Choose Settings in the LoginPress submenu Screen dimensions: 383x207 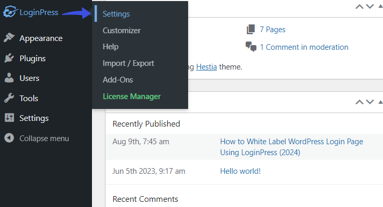click(x=116, y=14)
